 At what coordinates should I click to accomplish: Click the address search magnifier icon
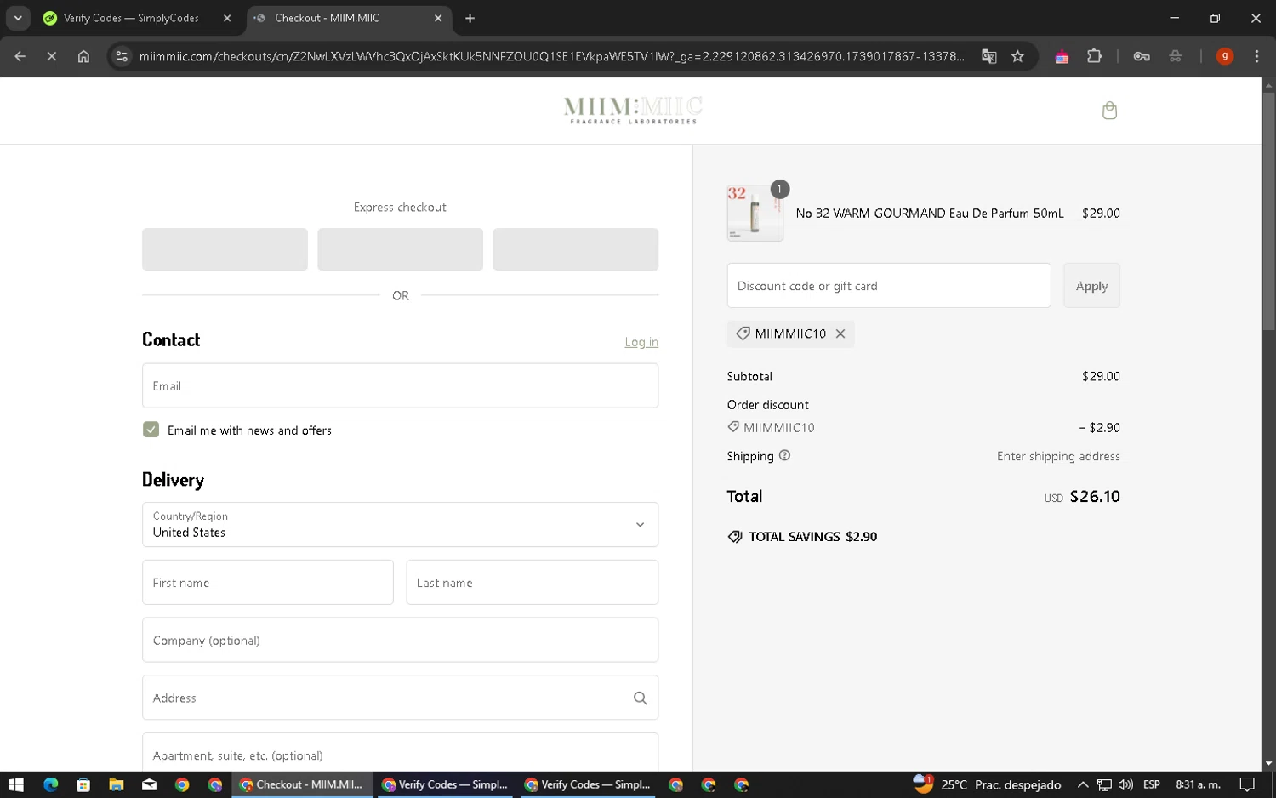click(x=641, y=698)
